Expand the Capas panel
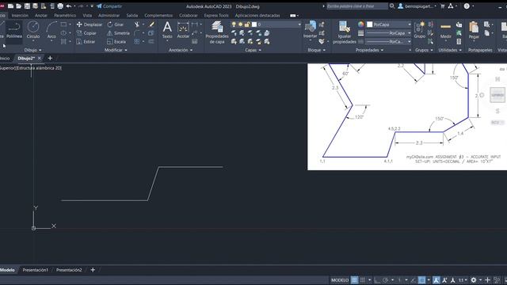 point(253,50)
